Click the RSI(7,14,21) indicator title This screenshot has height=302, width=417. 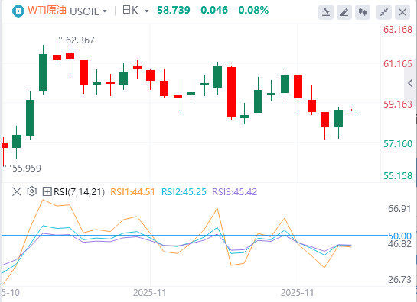(80, 191)
